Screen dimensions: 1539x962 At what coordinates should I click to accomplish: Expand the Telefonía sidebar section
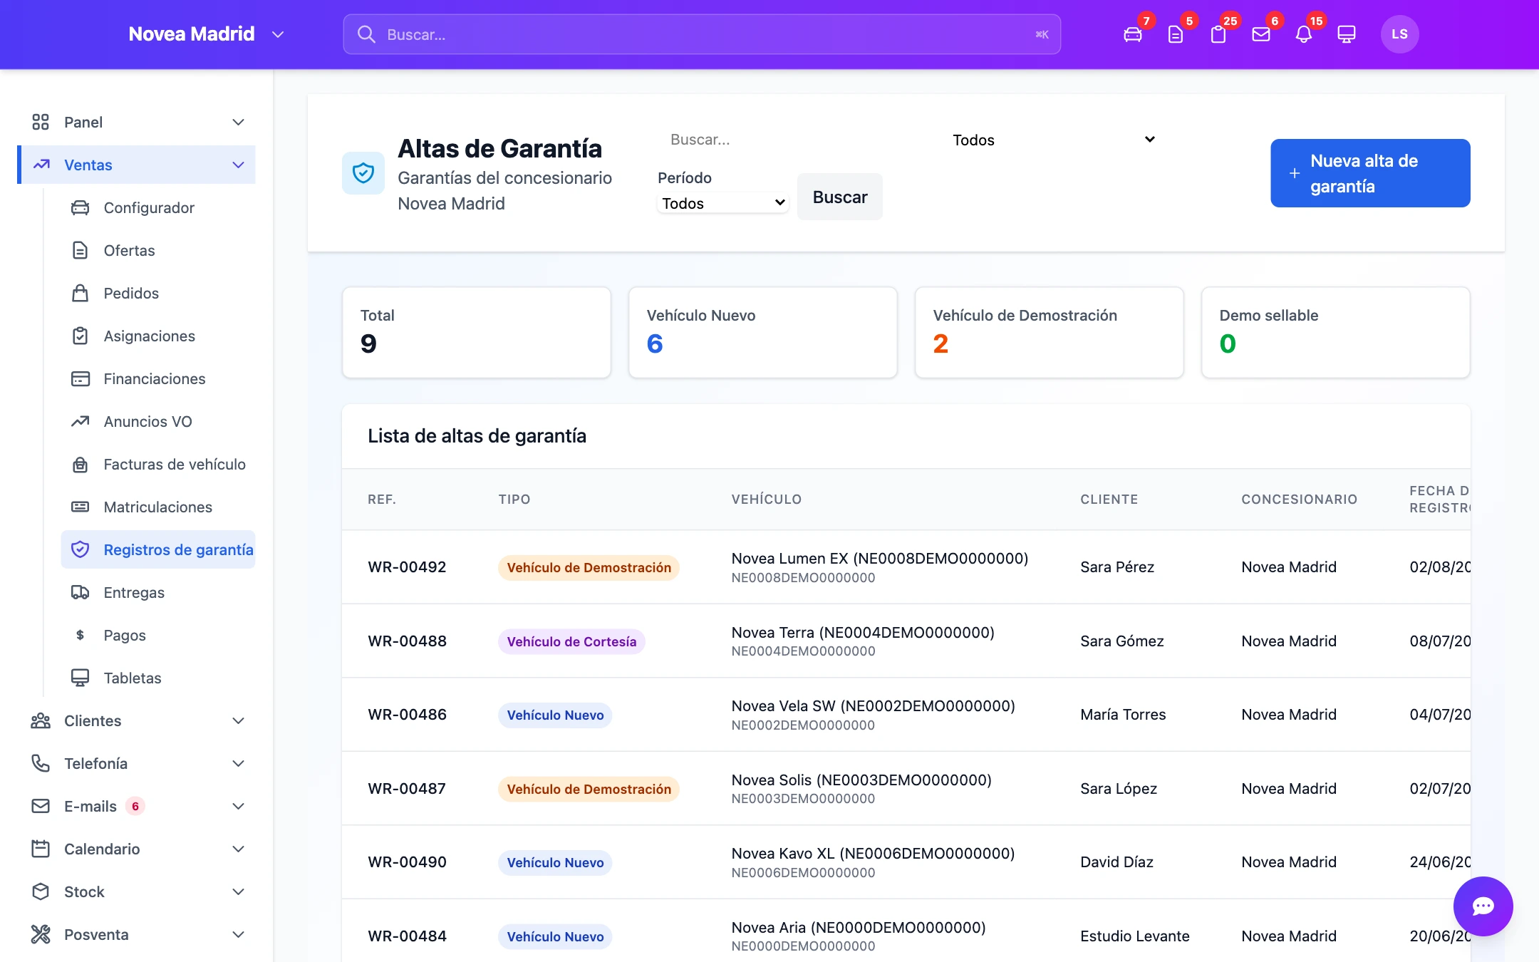click(x=239, y=763)
